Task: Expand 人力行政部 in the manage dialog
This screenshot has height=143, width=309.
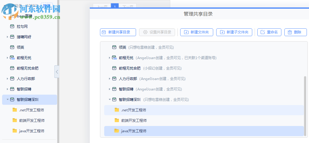Action: [110, 79]
